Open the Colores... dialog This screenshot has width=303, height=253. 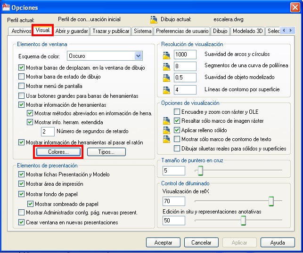click(x=58, y=152)
